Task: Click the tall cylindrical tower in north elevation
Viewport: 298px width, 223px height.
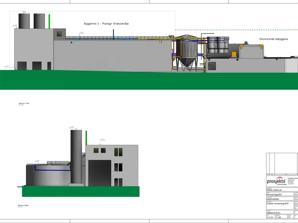Action: tap(76, 157)
